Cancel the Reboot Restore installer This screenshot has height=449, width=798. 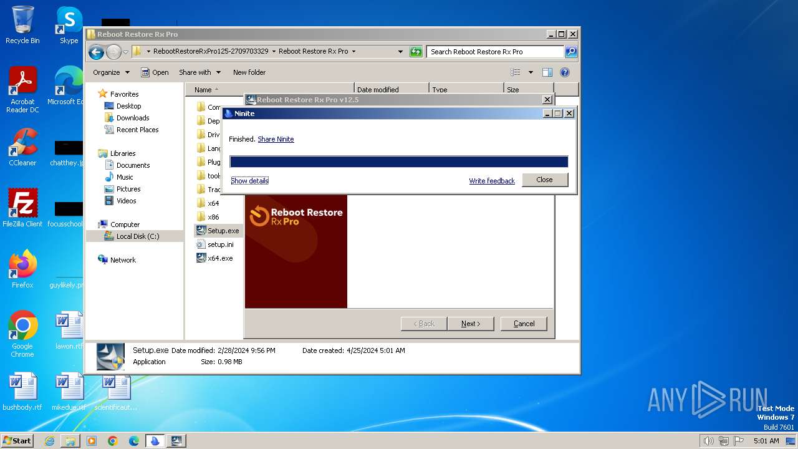(x=524, y=324)
